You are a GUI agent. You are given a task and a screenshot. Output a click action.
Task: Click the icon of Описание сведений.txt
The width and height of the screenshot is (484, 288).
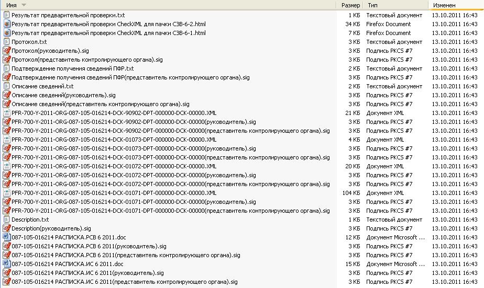click(6, 87)
